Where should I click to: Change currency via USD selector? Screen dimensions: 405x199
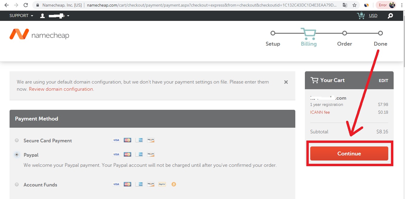click(x=373, y=16)
